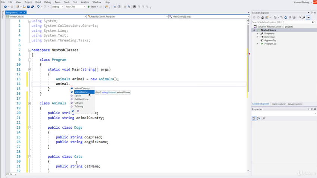Select animalCountry in the IntelliSense list
The height and width of the screenshot is (178, 317).
[x=82, y=88]
